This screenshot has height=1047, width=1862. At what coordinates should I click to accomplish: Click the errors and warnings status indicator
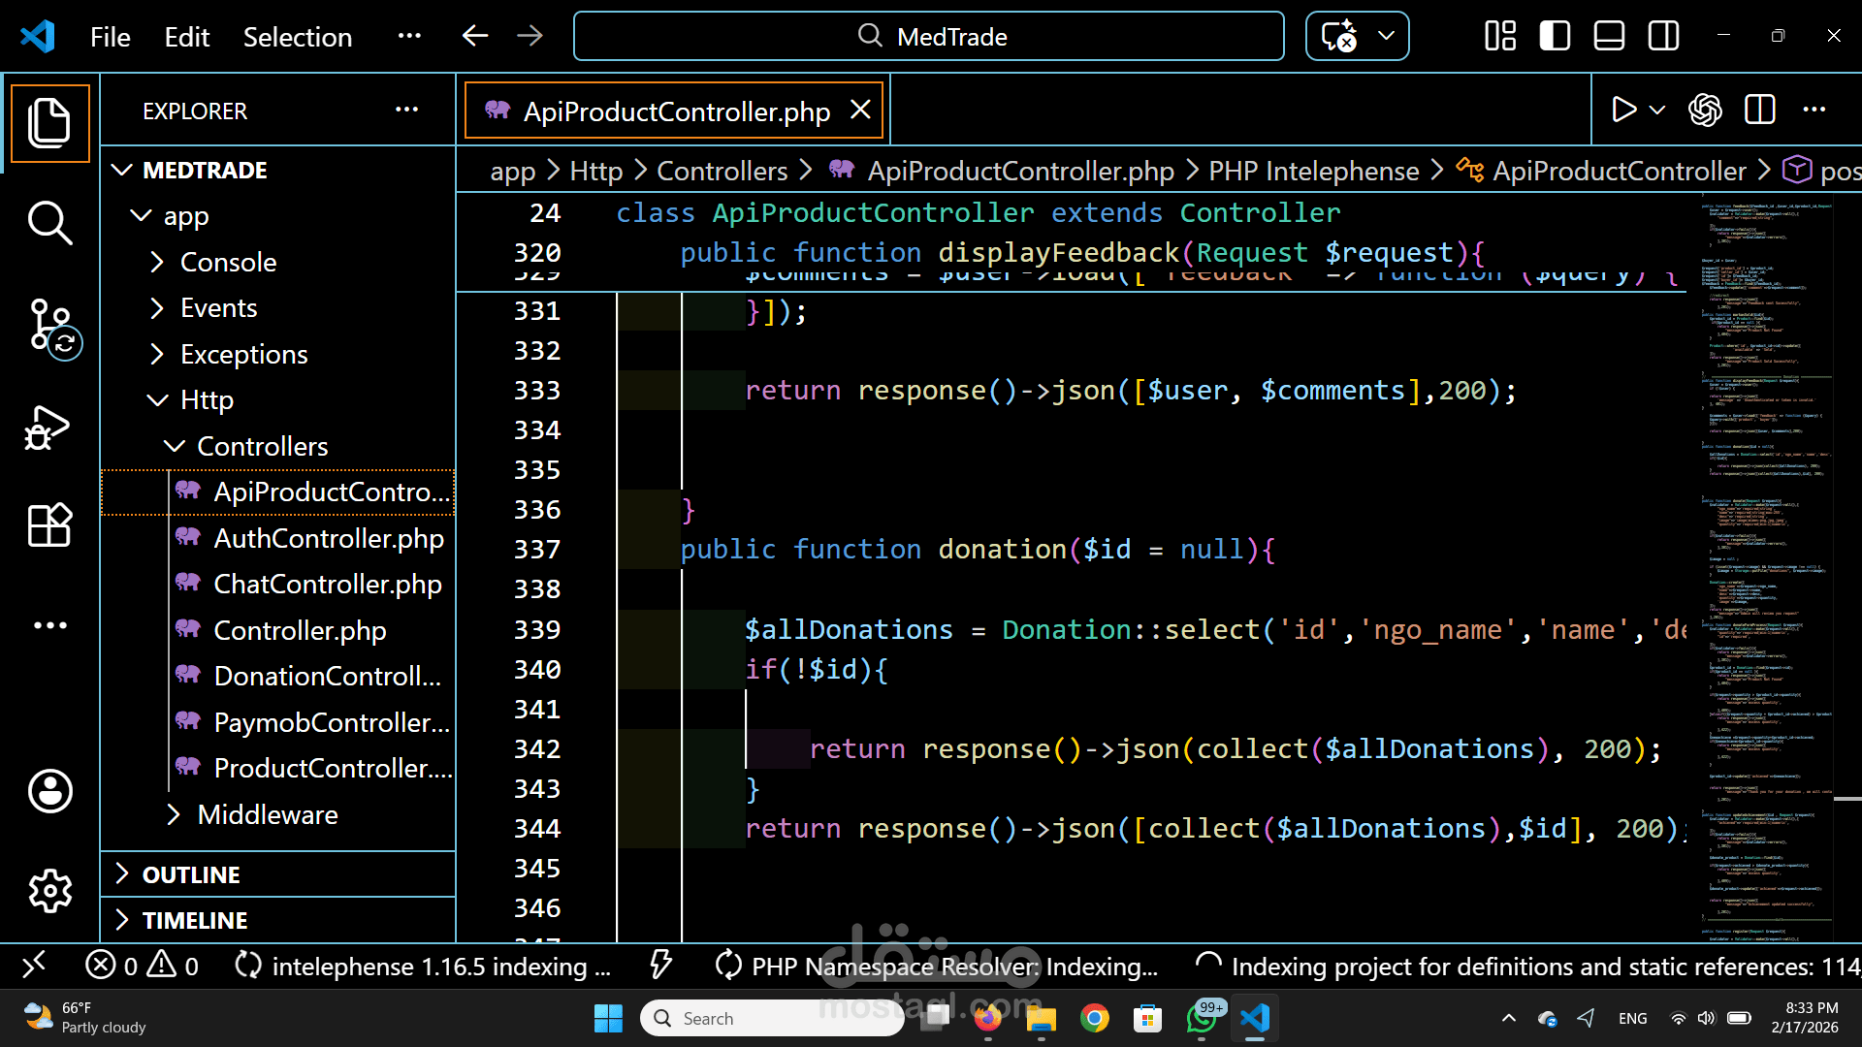click(143, 966)
